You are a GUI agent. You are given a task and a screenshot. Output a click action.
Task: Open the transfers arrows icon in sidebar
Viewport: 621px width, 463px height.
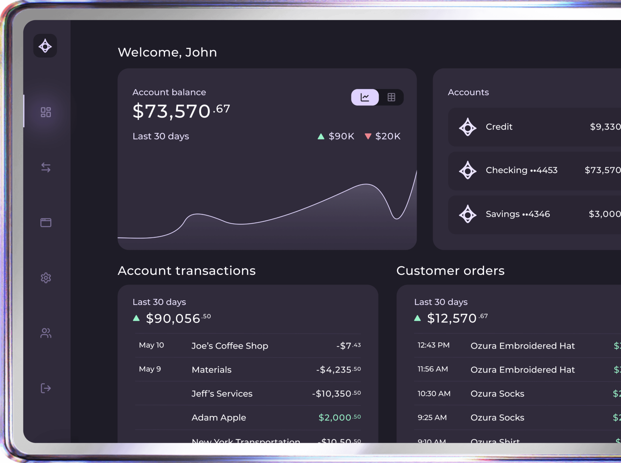46,168
